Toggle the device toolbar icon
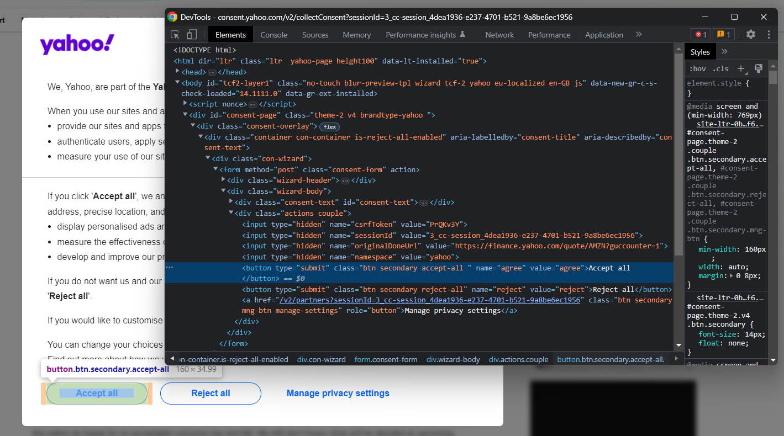784x436 pixels. tap(192, 35)
